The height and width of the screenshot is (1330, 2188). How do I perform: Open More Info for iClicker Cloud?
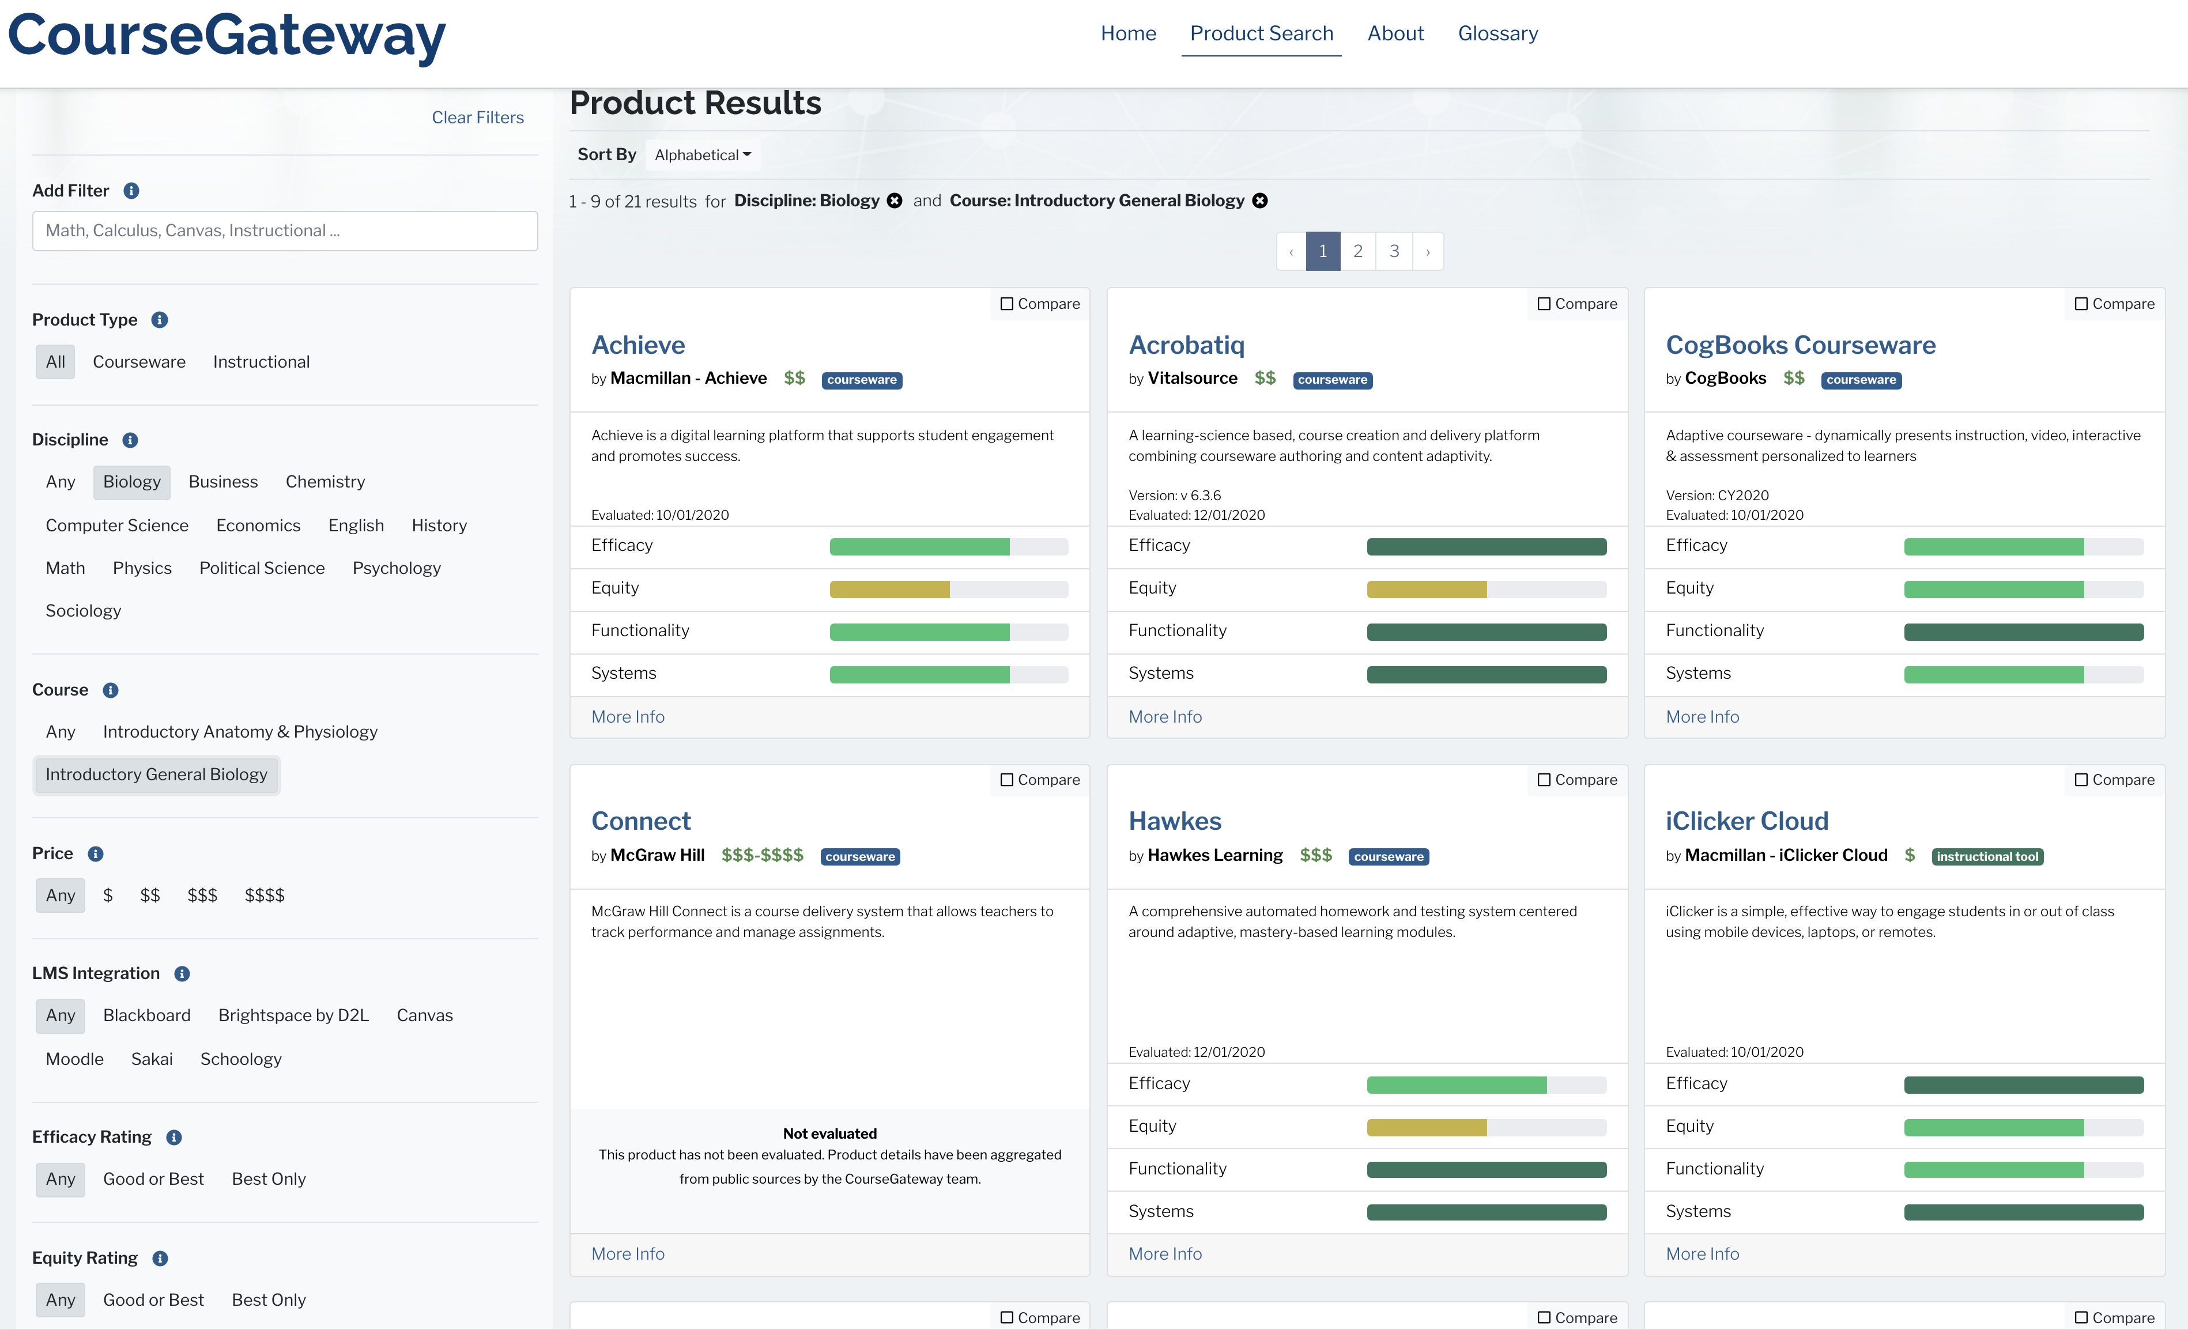point(1702,1253)
